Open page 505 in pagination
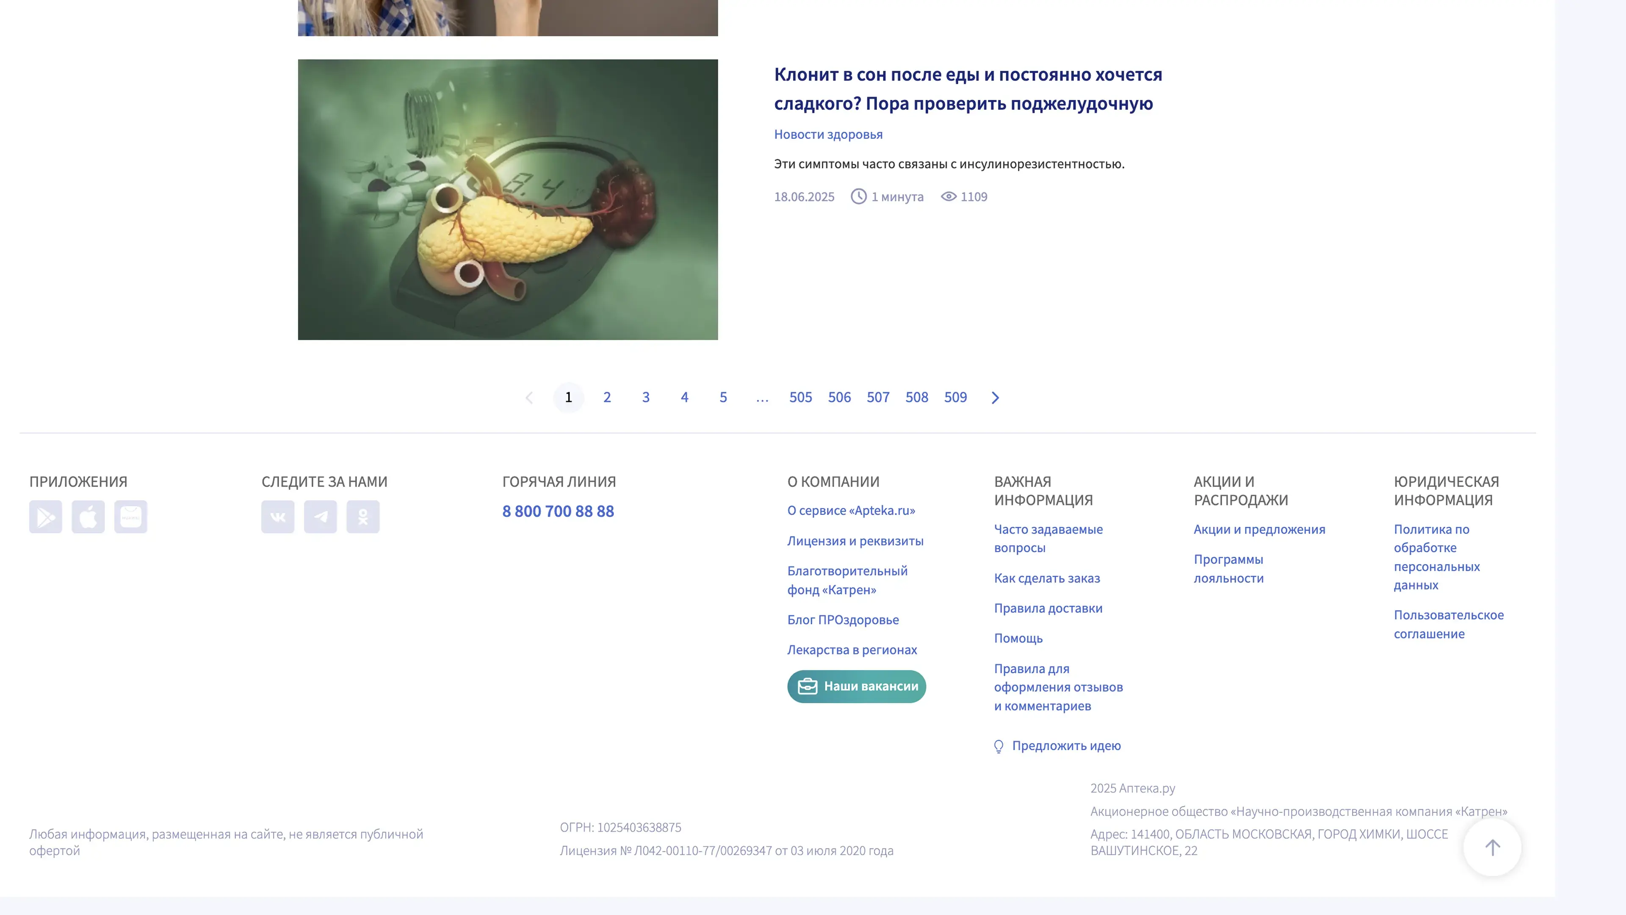The height and width of the screenshot is (915, 1626). (x=800, y=398)
